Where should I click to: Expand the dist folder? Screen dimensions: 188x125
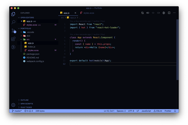(x=28, y=36)
